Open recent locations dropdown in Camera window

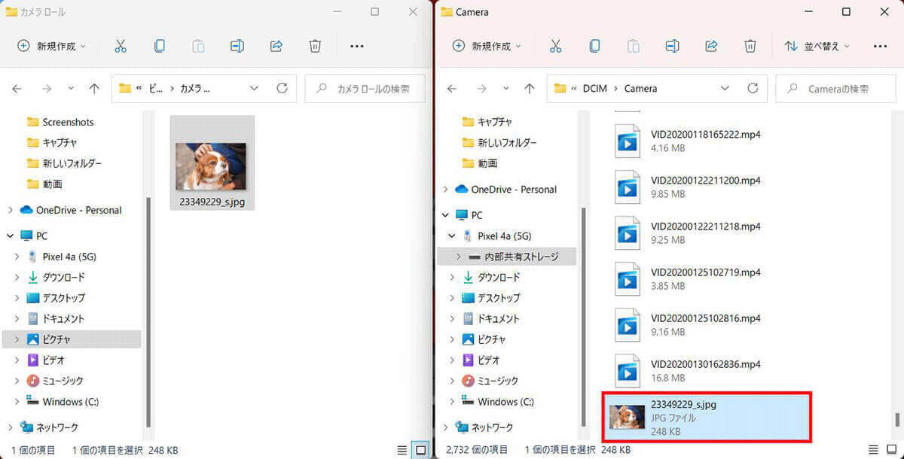point(506,89)
